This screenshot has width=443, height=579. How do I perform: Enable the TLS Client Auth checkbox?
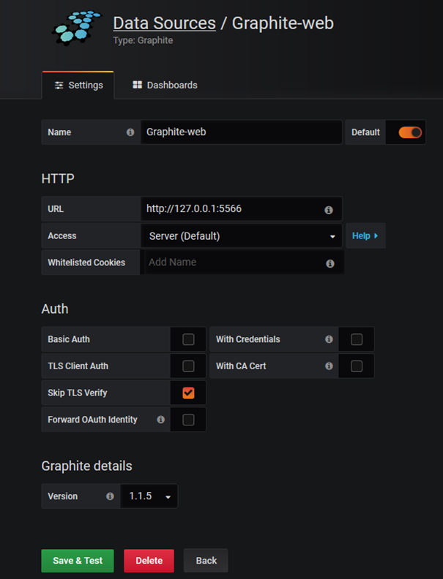pyautogui.click(x=188, y=366)
